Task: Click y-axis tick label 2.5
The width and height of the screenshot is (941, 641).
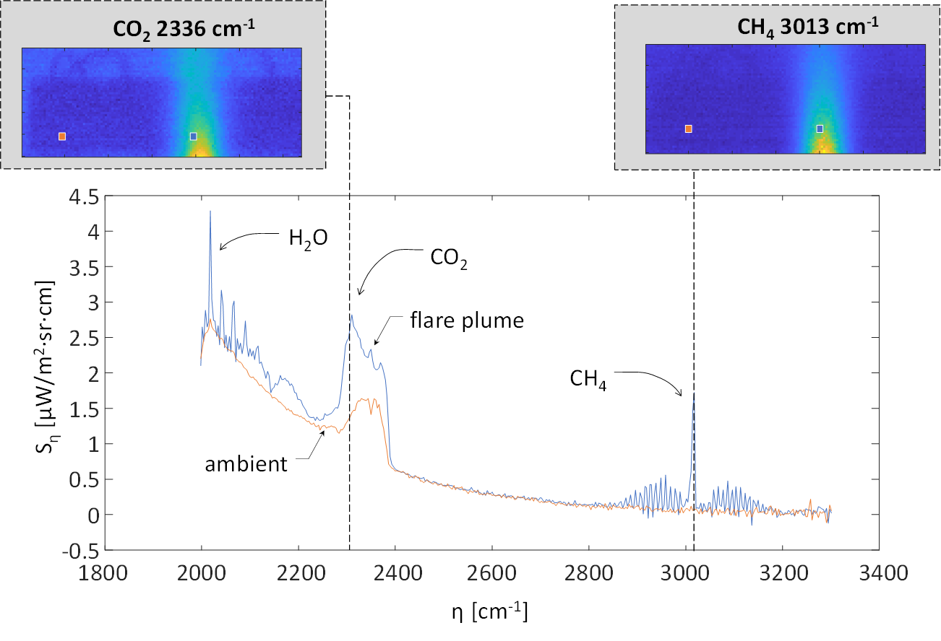Action: click(x=83, y=338)
